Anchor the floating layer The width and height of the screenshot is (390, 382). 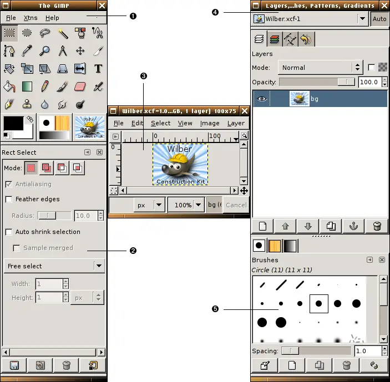[353, 226]
